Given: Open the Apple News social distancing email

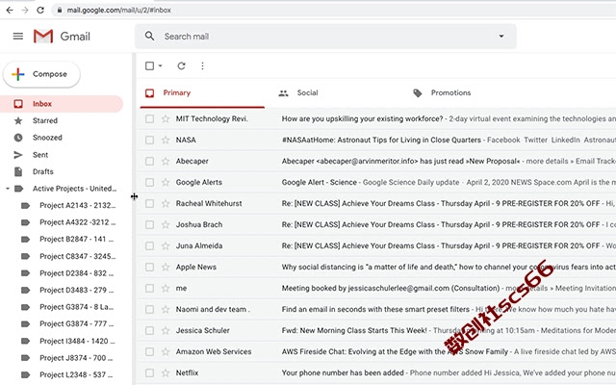Looking at the screenshot, I should click(x=448, y=268).
